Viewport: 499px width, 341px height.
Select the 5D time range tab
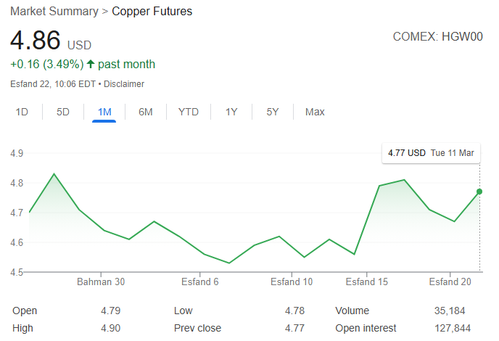[x=63, y=112]
